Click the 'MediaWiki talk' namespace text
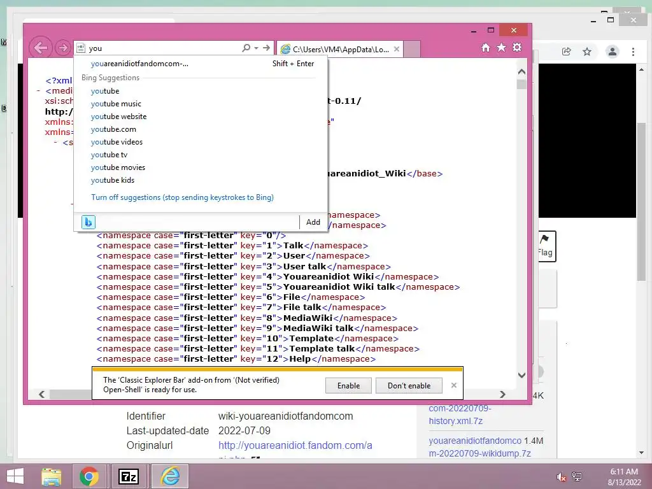 (x=318, y=328)
